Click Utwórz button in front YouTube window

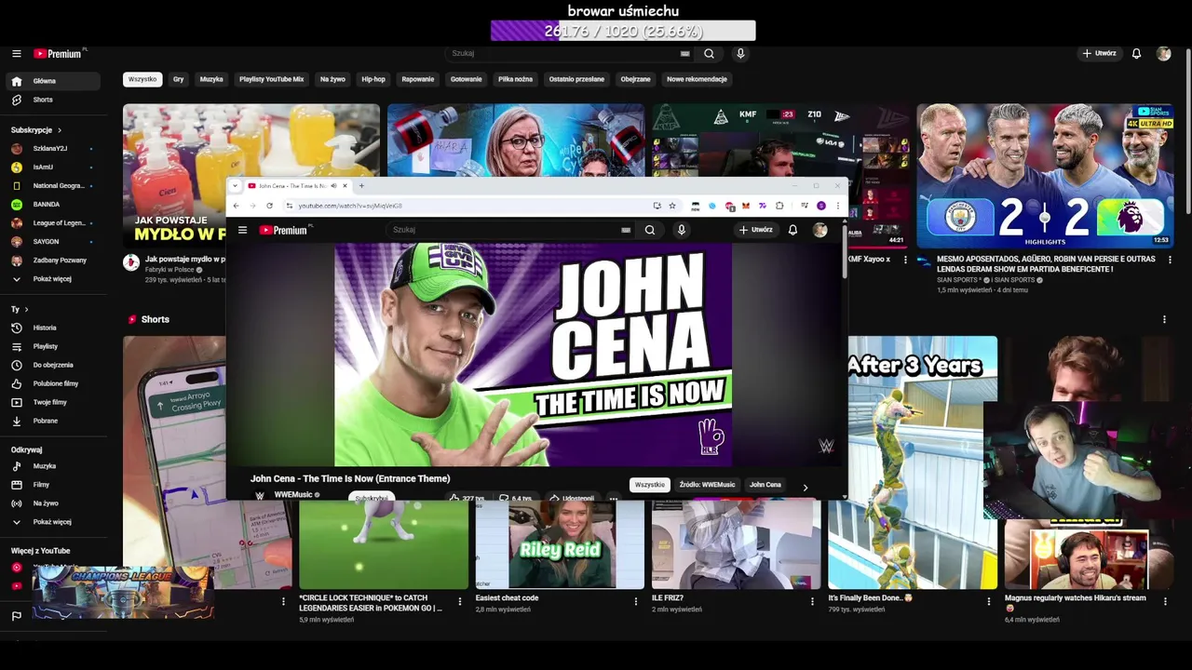click(x=756, y=230)
